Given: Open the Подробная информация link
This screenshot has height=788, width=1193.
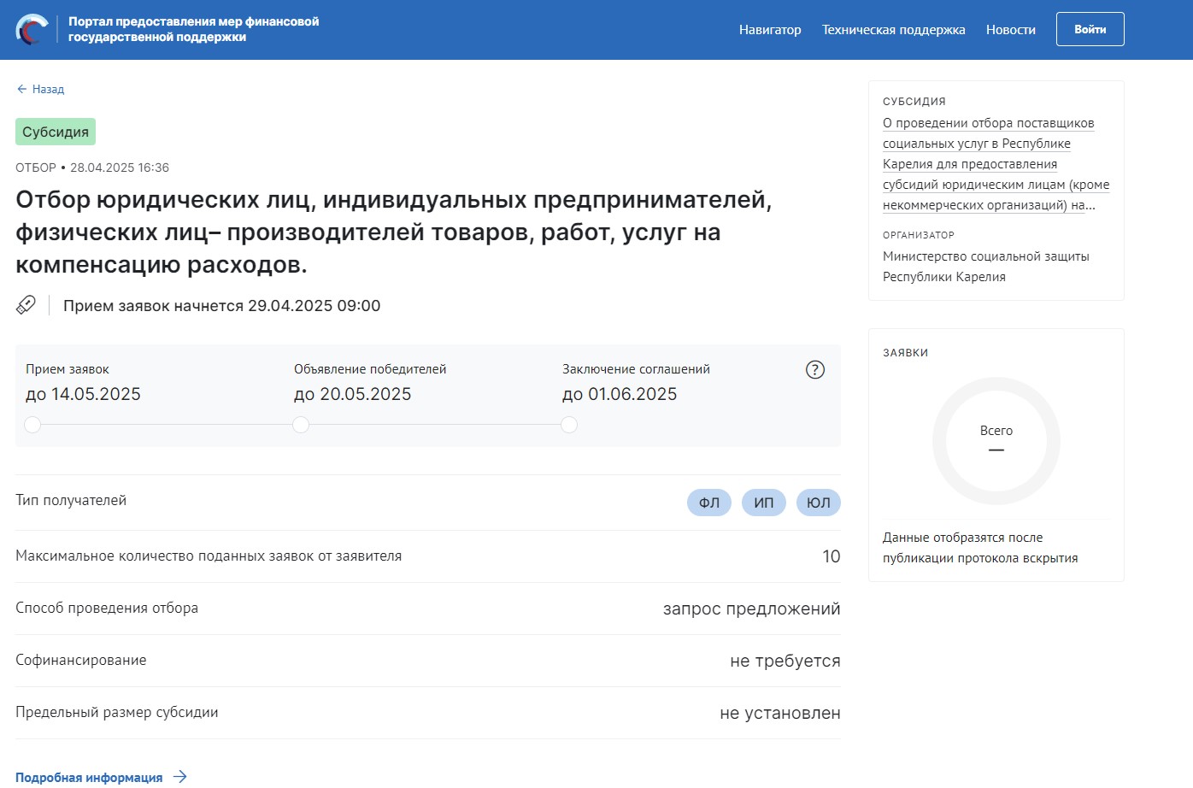Looking at the screenshot, I should coord(89,777).
